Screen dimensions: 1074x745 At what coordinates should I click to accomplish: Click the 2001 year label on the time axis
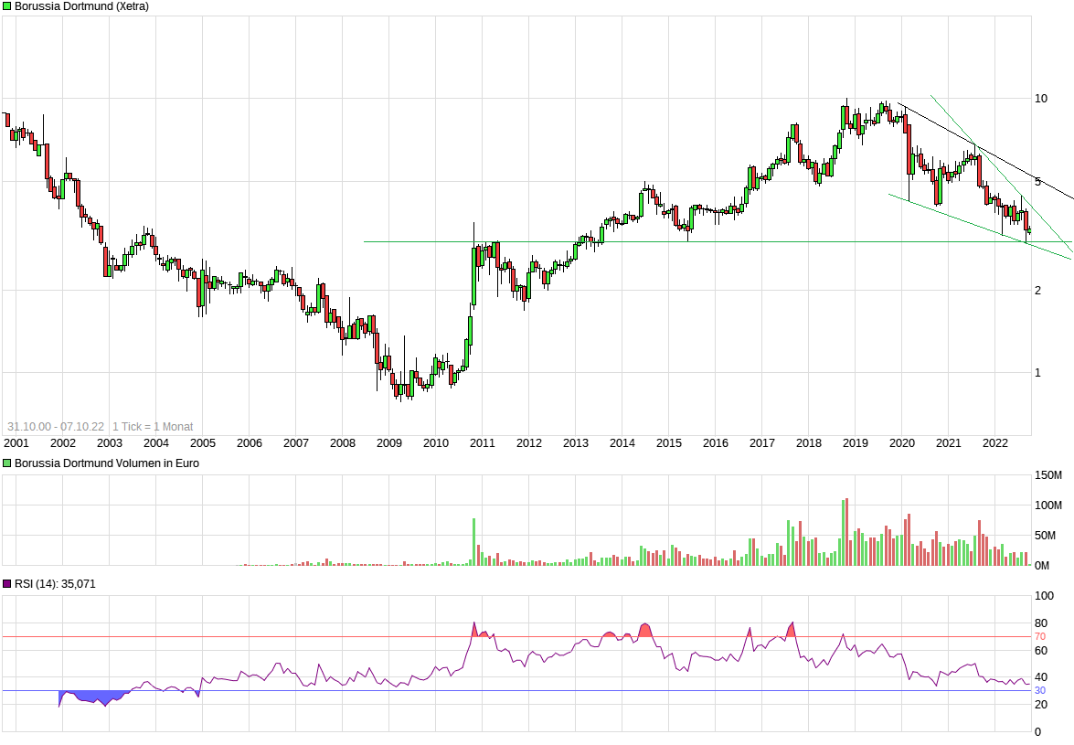[16, 443]
